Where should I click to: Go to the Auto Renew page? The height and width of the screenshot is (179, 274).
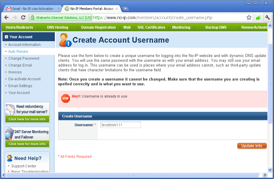point(18,52)
